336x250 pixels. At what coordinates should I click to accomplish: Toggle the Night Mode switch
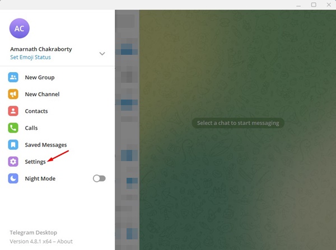99,178
